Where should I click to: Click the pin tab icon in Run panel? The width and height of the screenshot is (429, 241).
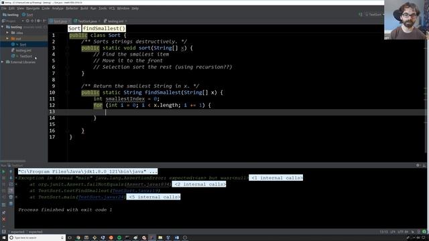click(3, 212)
